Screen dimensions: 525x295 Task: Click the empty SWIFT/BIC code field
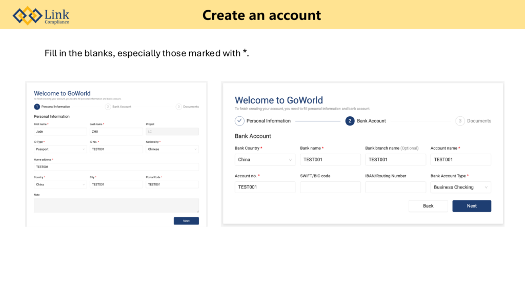(x=330, y=187)
